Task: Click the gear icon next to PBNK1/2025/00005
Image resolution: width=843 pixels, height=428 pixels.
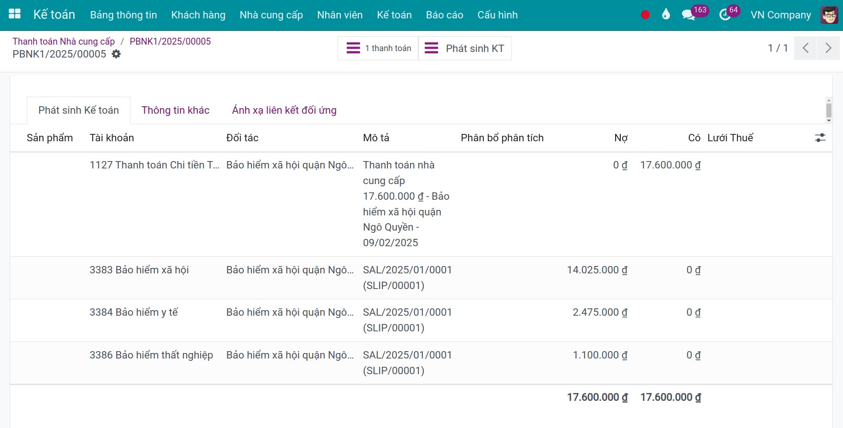Action: 116,54
